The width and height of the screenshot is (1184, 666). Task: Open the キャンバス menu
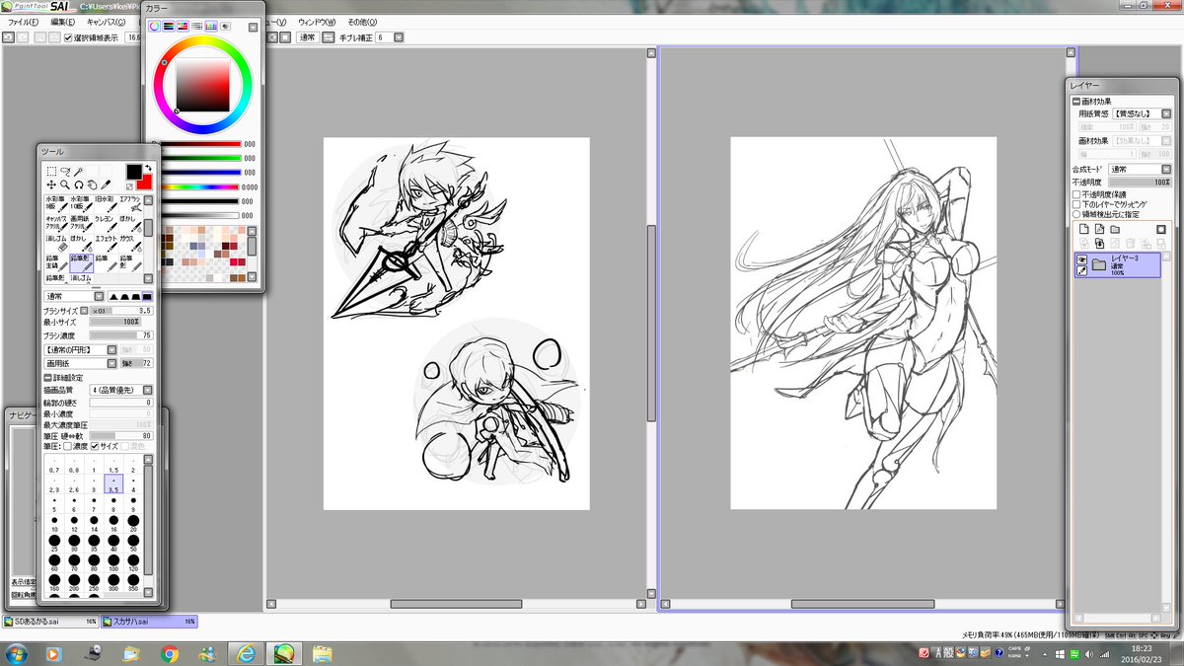[106, 22]
